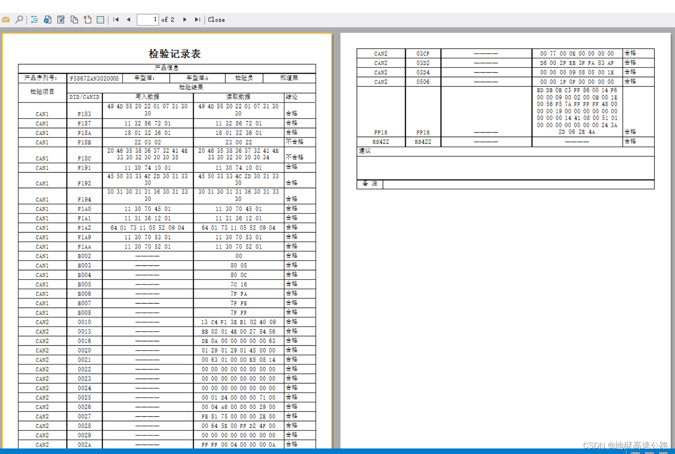This screenshot has height=454, width=675.
Task: Click read value 7C 16
Action: coord(238,284)
